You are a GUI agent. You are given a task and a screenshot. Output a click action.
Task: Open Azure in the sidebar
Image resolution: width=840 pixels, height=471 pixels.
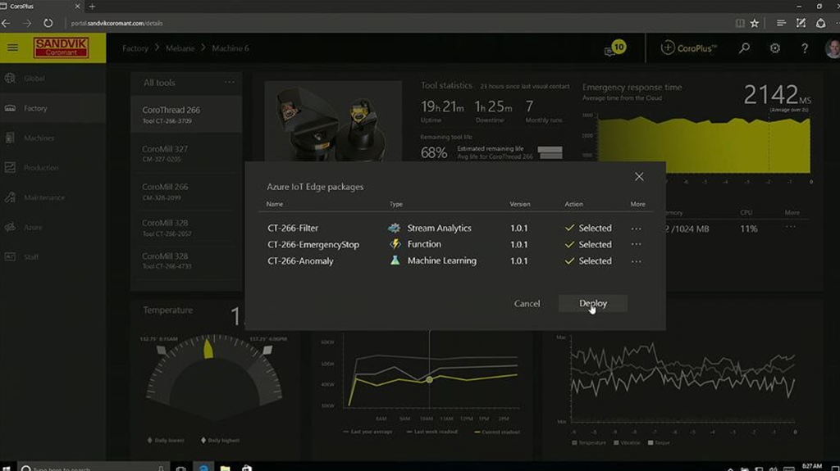pyautogui.click(x=52, y=228)
